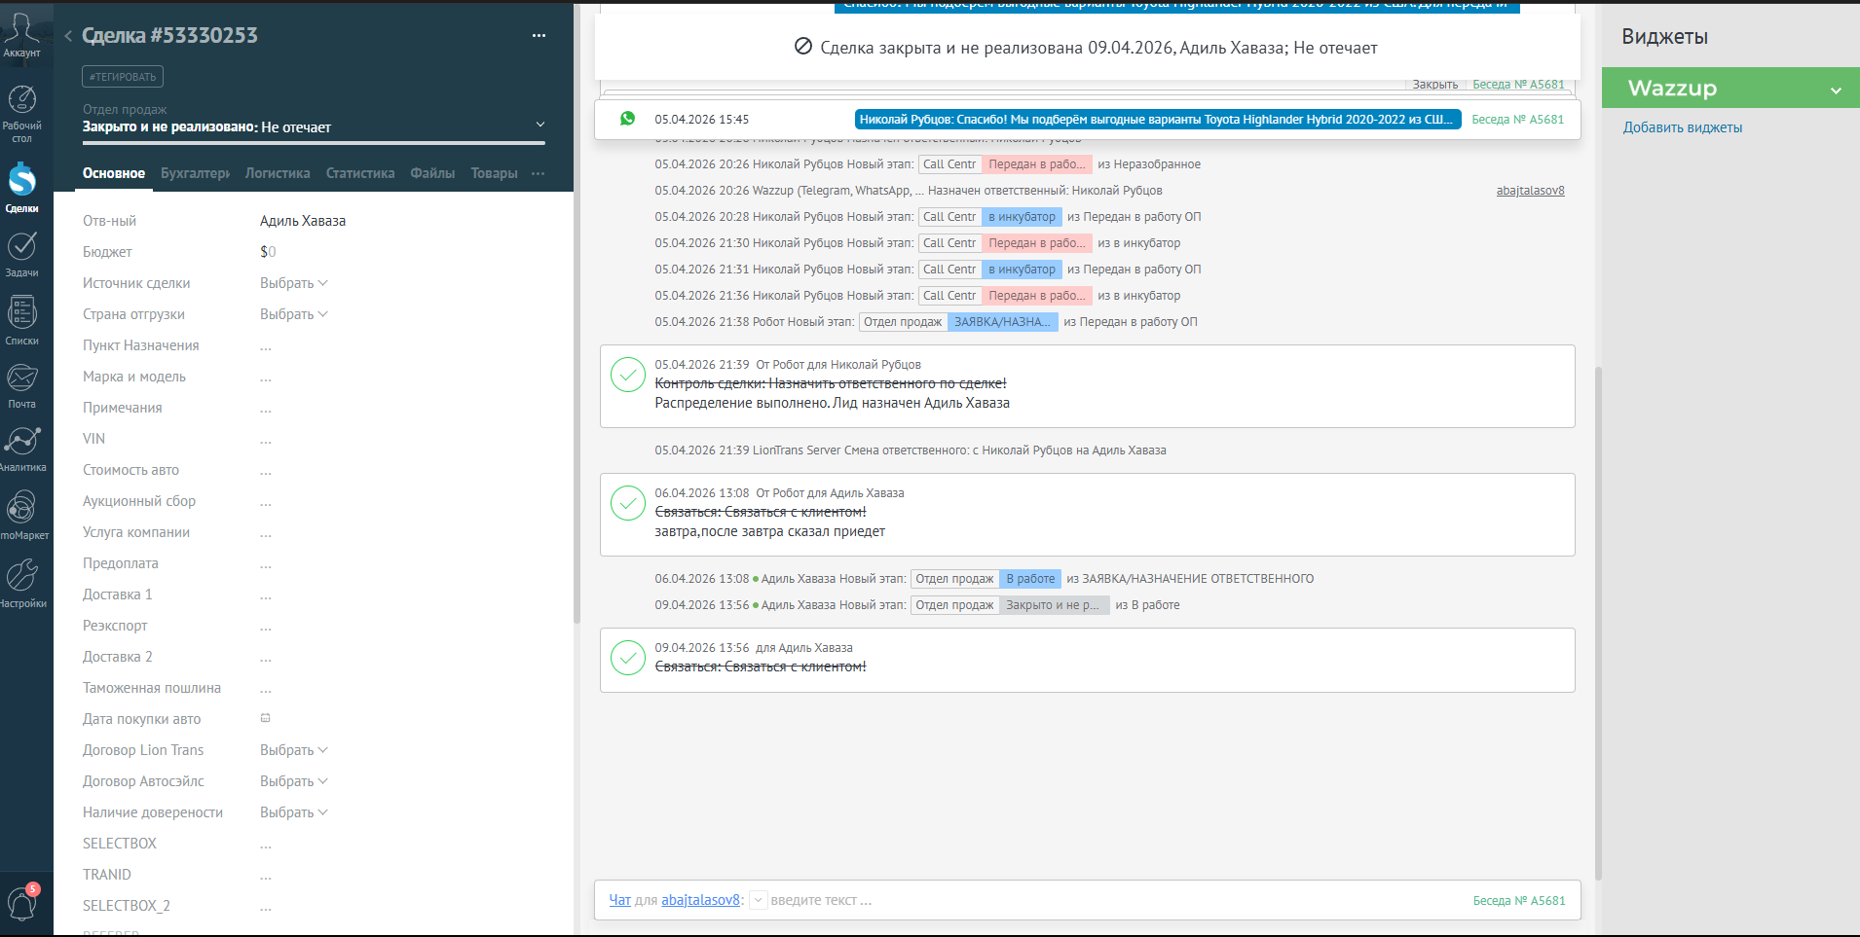This screenshot has height=937, width=1860.
Task: Click the WhatsApp icon in message row
Action: (628, 119)
